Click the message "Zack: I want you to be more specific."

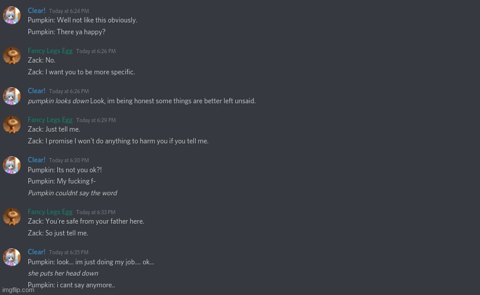click(x=81, y=72)
